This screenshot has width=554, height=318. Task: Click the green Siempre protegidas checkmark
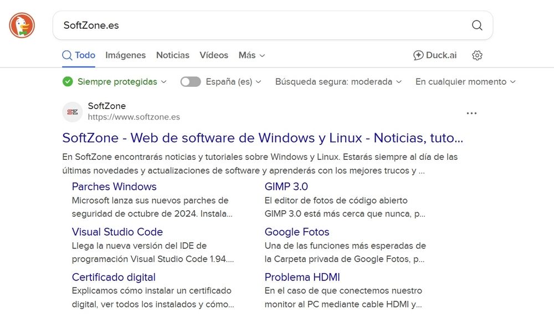68,81
